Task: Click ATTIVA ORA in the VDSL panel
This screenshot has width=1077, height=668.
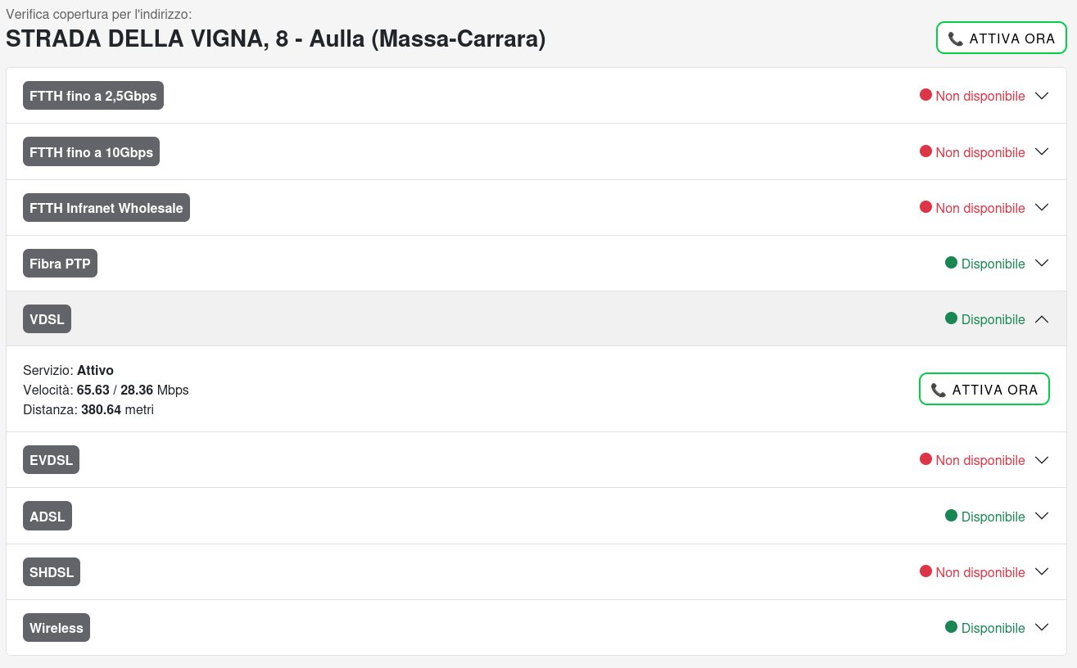Action: 984,390
